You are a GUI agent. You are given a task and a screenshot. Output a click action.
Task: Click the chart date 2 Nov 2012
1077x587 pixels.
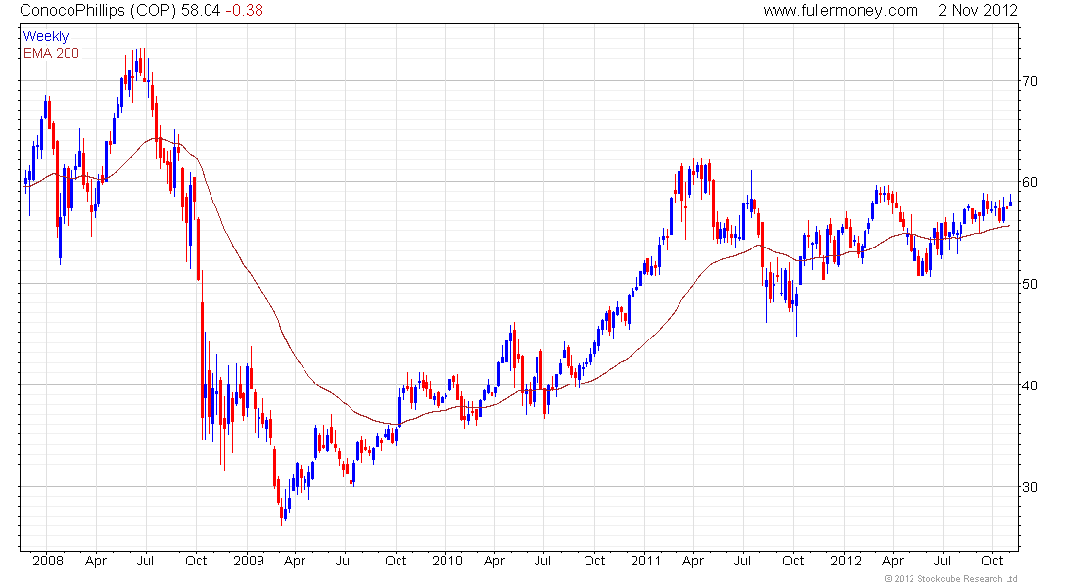[x=977, y=11]
